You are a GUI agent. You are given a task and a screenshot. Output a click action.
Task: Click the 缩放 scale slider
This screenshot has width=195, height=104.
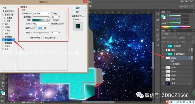pos(41,33)
